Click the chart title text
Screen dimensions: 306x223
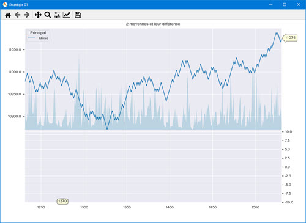point(153,24)
